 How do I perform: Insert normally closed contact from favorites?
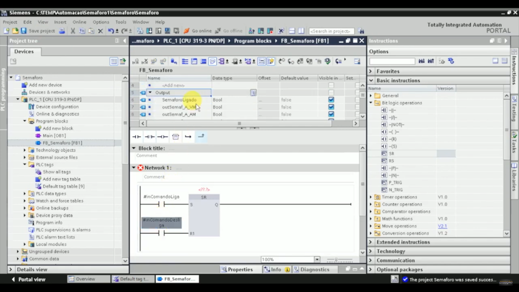click(150, 137)
